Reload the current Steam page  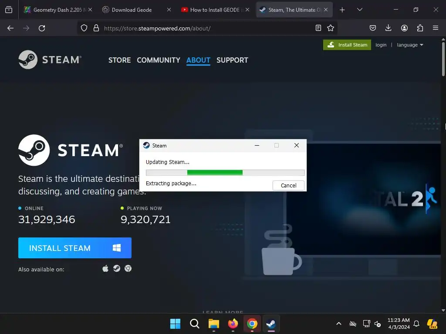pos(42,28)
